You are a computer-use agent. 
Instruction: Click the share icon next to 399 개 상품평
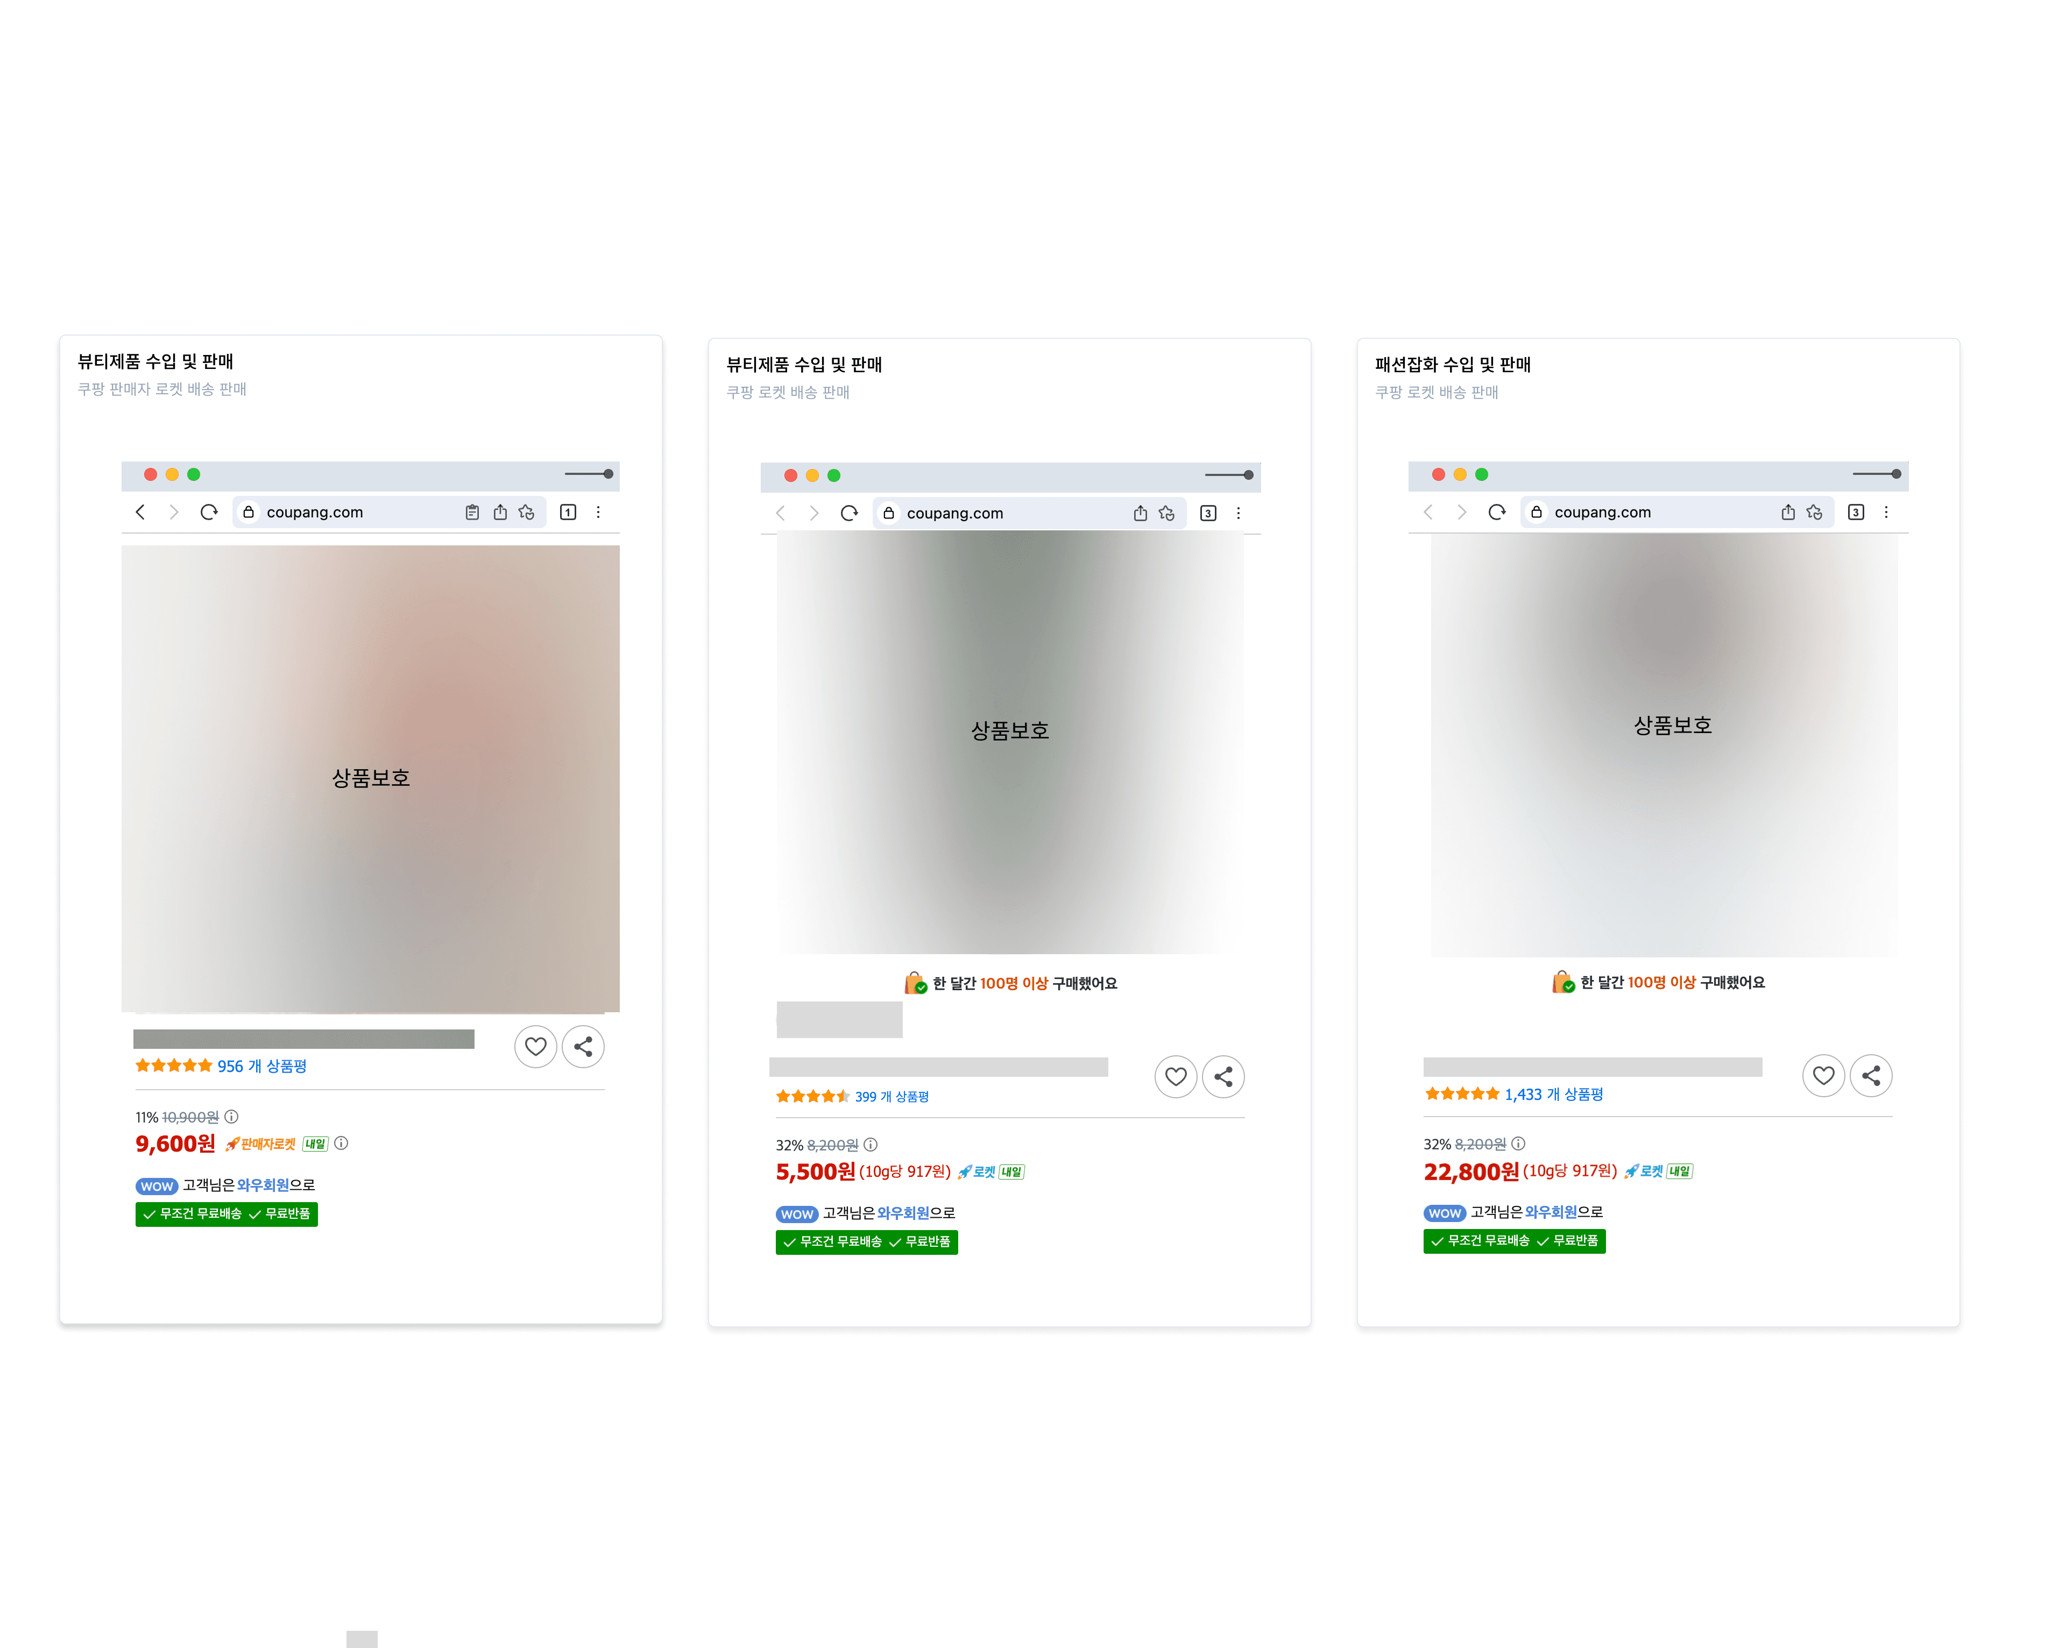click(x=1223, y=1077)
